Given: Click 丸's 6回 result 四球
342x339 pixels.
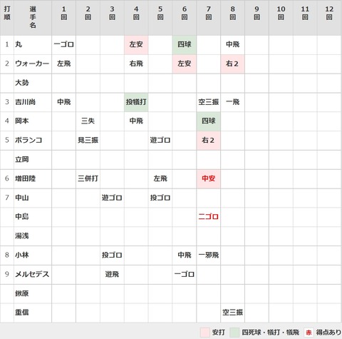Looking at the screenshot, I should pyautogui.click(x=185, y=44).
